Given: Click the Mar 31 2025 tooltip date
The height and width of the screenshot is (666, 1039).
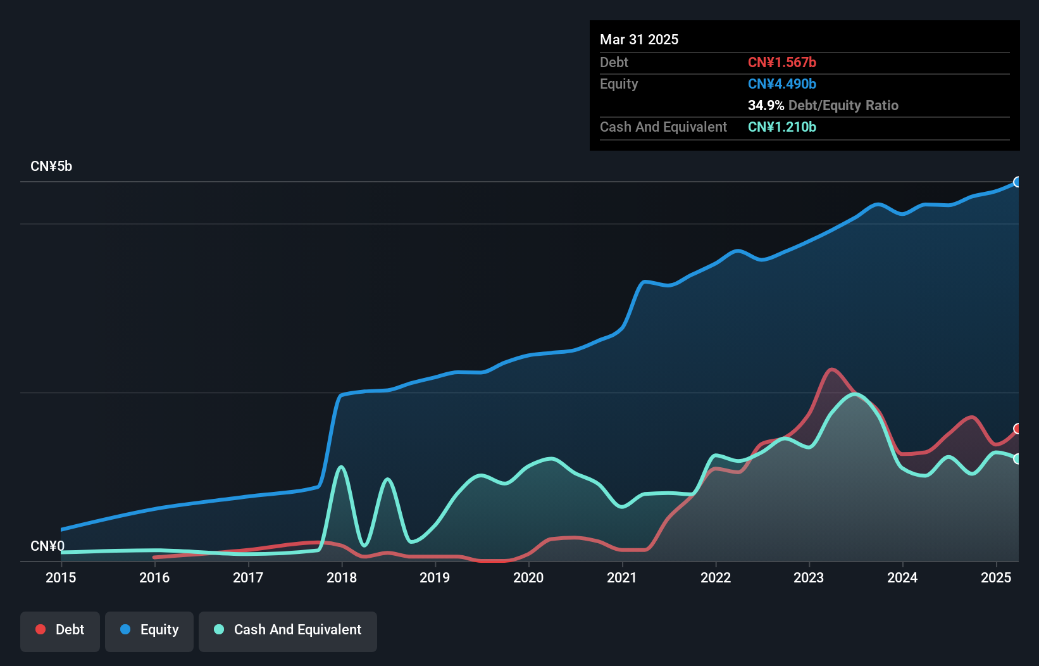Looking at the screenshot, I should pos(639,39).
